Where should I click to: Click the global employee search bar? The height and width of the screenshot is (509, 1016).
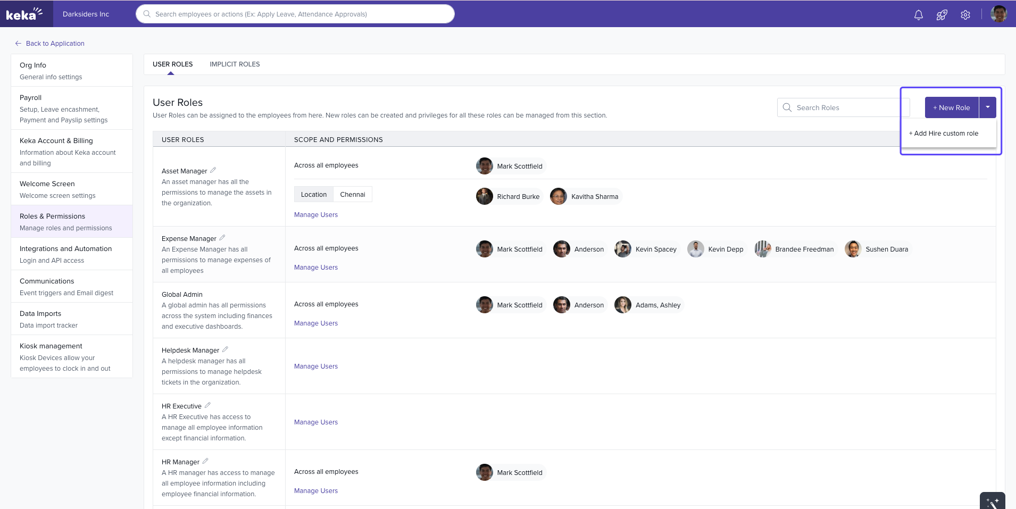295,14
